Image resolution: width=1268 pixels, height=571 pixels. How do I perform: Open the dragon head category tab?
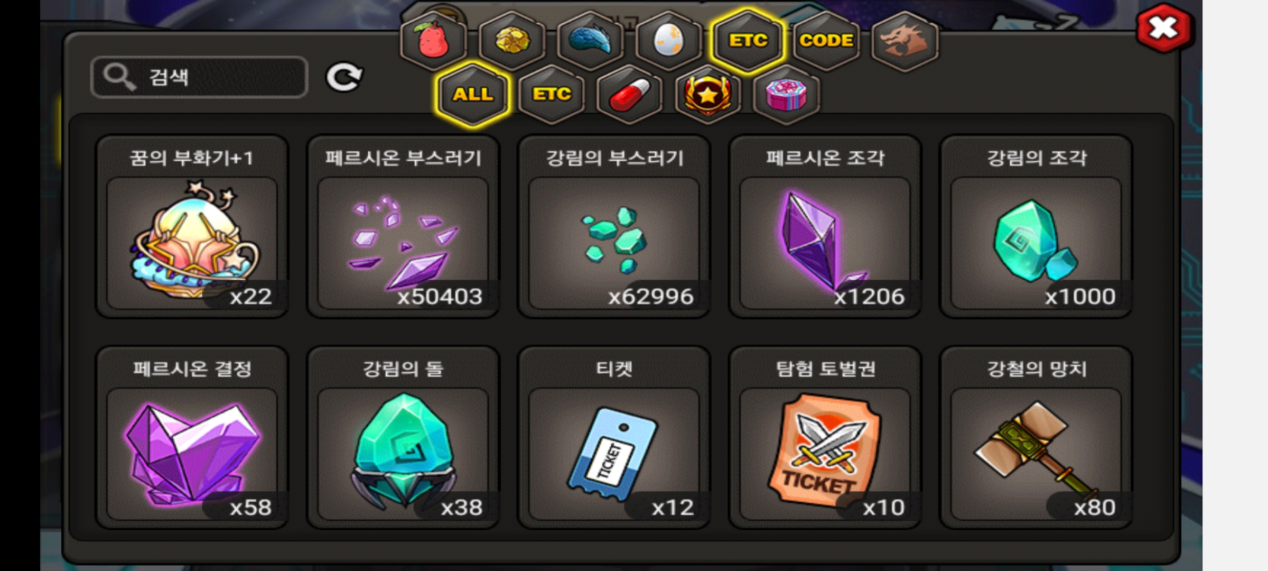(905, 41)
